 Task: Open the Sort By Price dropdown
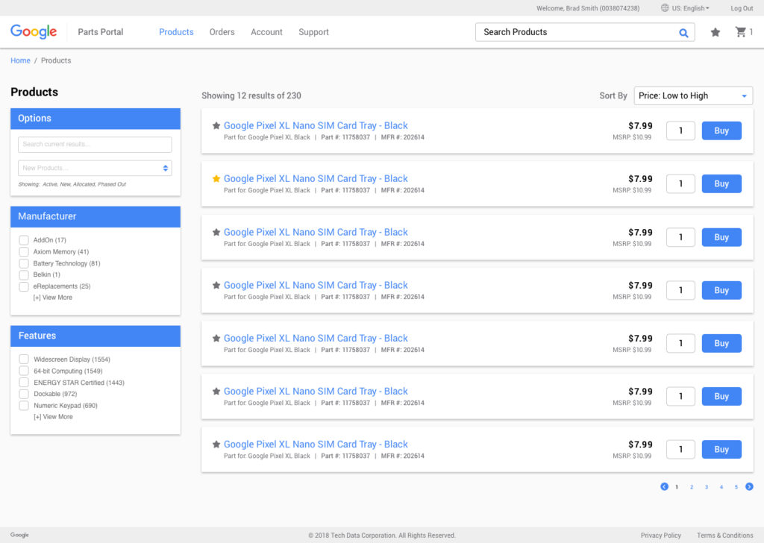coord(693,96)
